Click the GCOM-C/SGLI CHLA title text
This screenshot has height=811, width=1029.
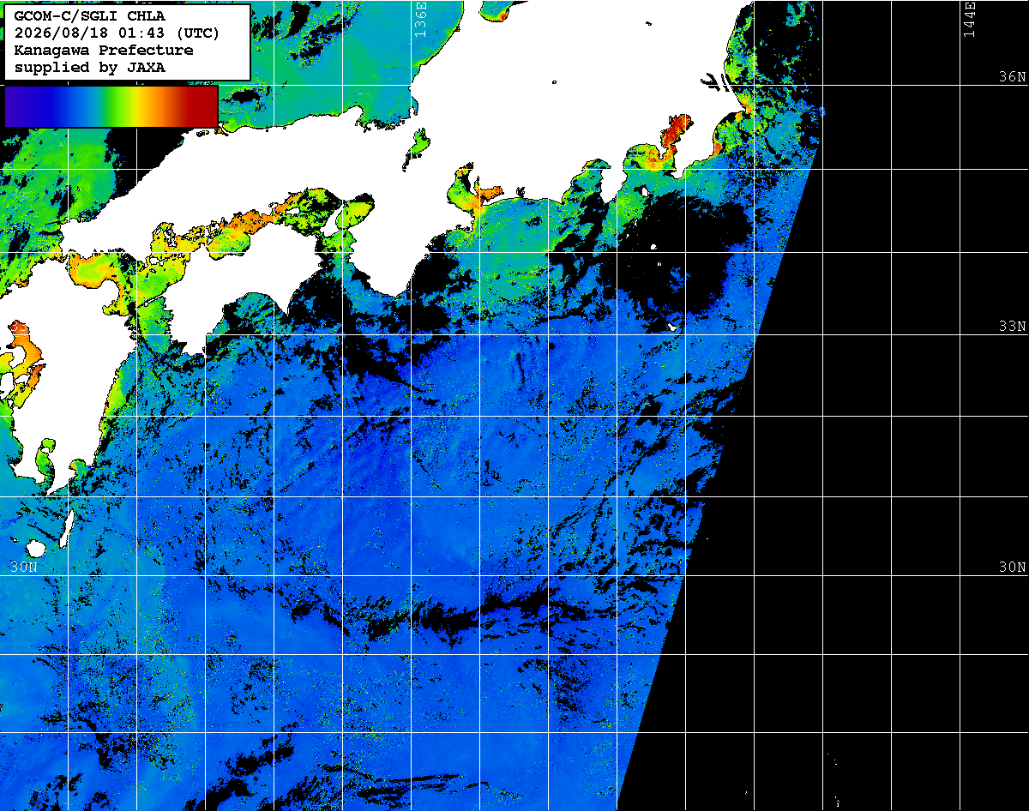pyautogui.click(x=90, y=15)
